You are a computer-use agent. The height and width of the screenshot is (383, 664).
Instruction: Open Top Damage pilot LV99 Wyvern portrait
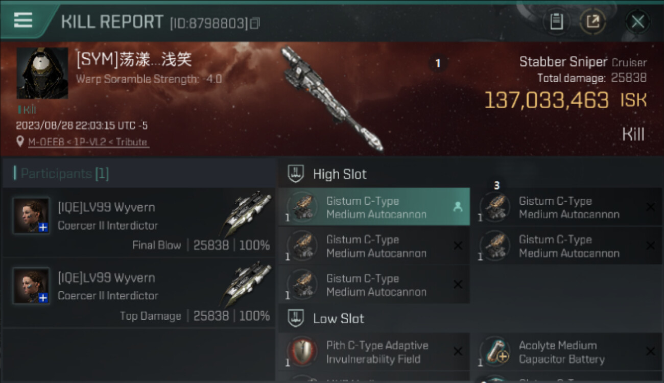[x=32, y=286]
